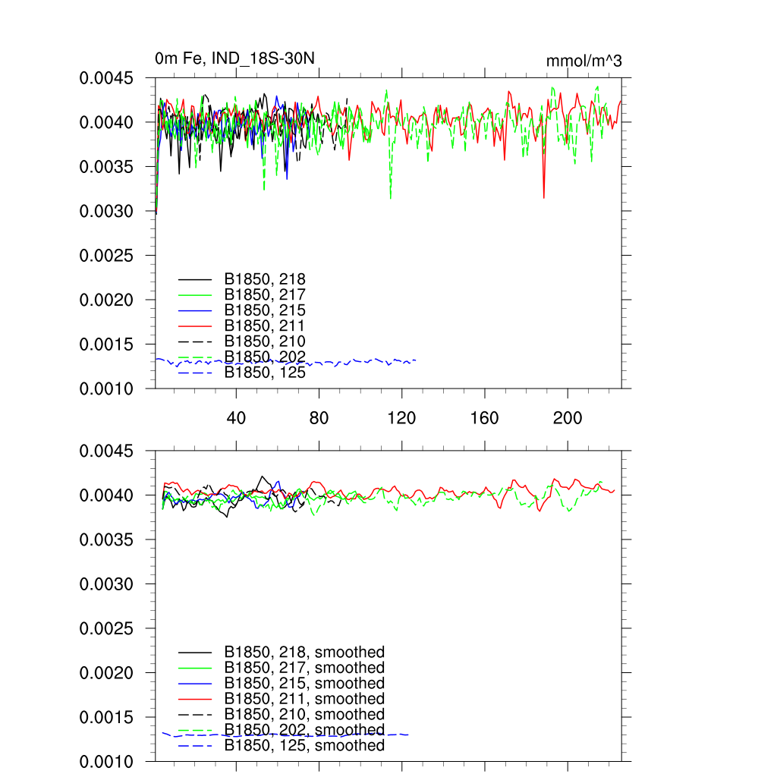Image resolution: width=777 pixels, height=777 pixels.
Task: Click the solid black line sample for 'B1850, 218'
Action: coord(195,279)
